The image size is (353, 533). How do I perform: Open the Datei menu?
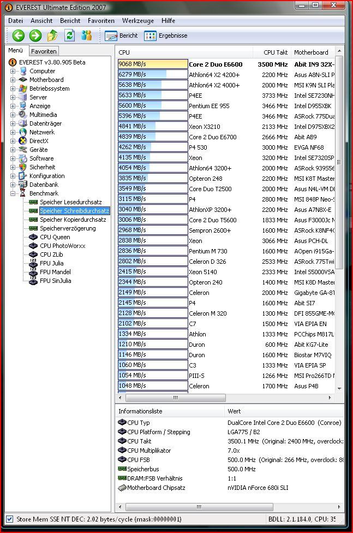[16, 21]
